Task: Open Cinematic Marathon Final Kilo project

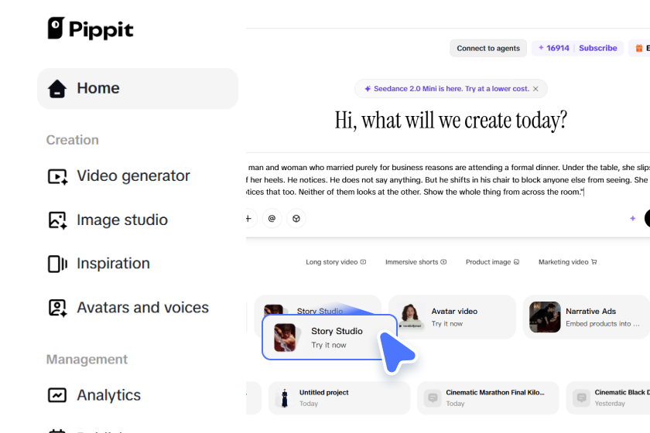Action: (x=488, y=397)
